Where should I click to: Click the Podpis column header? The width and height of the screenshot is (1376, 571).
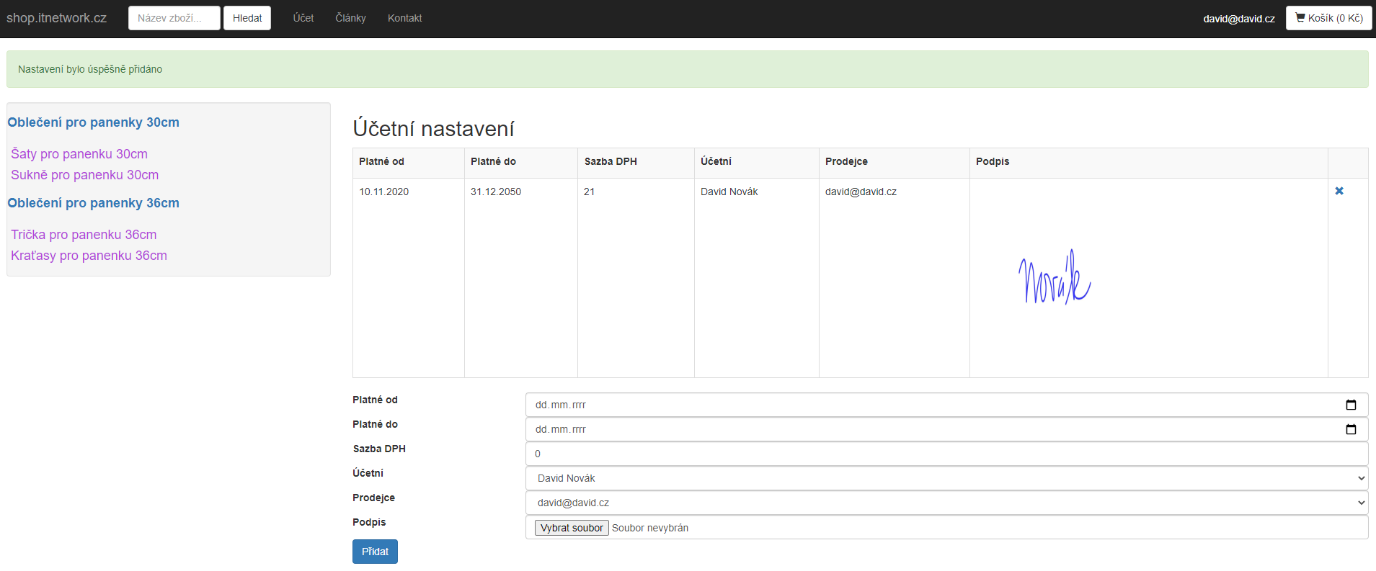point(1149,163)
